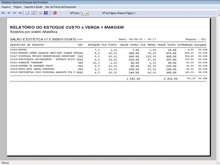This screenshot has height=165, width=220.
Task: Open the Suporte e Ajuda menu
Action: coord(33,7)
